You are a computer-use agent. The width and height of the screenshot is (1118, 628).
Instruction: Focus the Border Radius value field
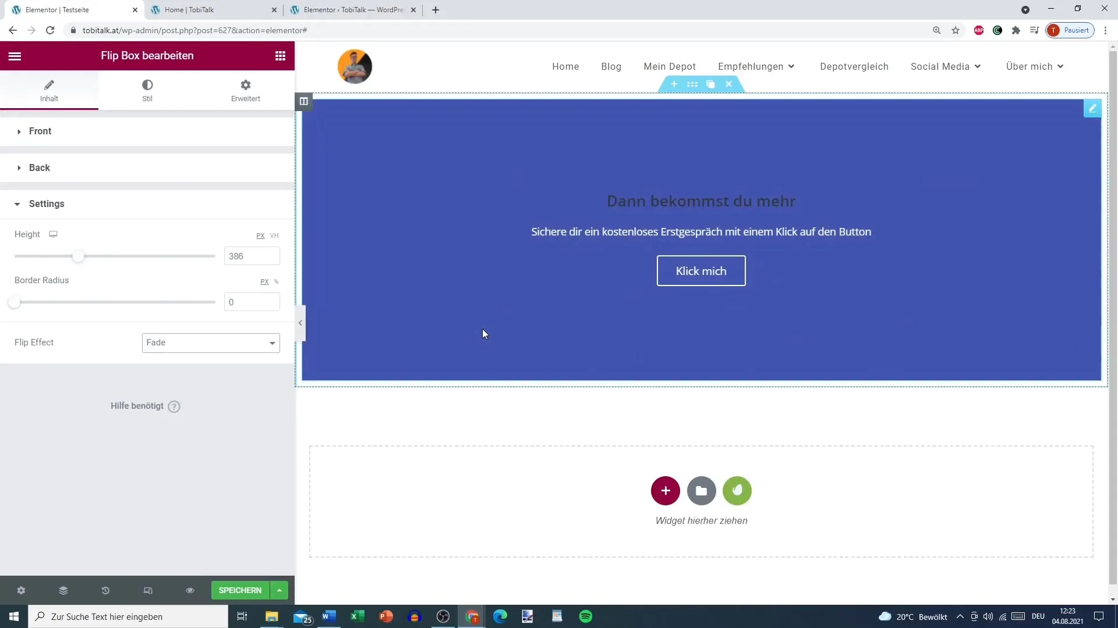pos(252,302)
